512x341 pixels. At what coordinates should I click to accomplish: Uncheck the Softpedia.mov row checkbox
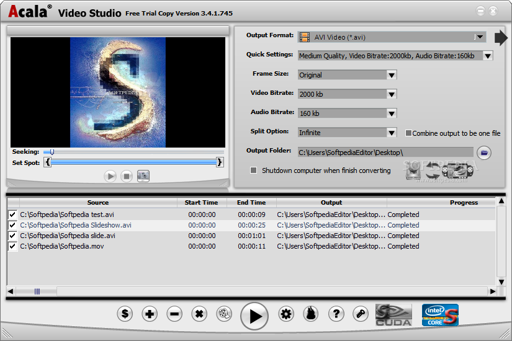tap(12, 246)
